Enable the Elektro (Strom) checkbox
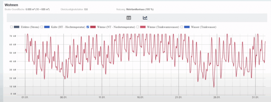 coord(11,27)
